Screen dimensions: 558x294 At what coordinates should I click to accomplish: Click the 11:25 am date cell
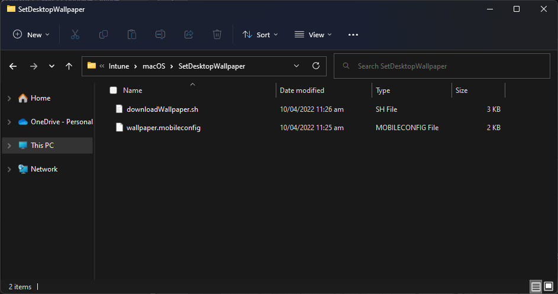coord(312,128)
